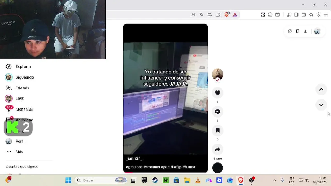Open Brave Rewards triangle icon
This screenshot has width=331, height=186.
(x=235, y=15)
